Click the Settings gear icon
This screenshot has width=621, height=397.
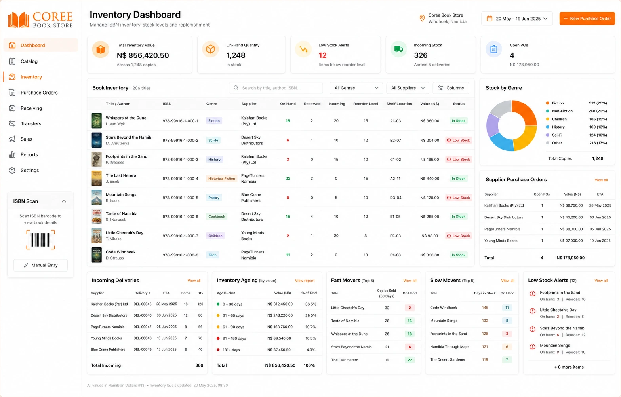coord(12,170)
